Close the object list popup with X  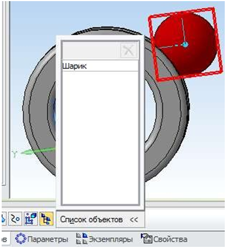(x=129, y=50)
